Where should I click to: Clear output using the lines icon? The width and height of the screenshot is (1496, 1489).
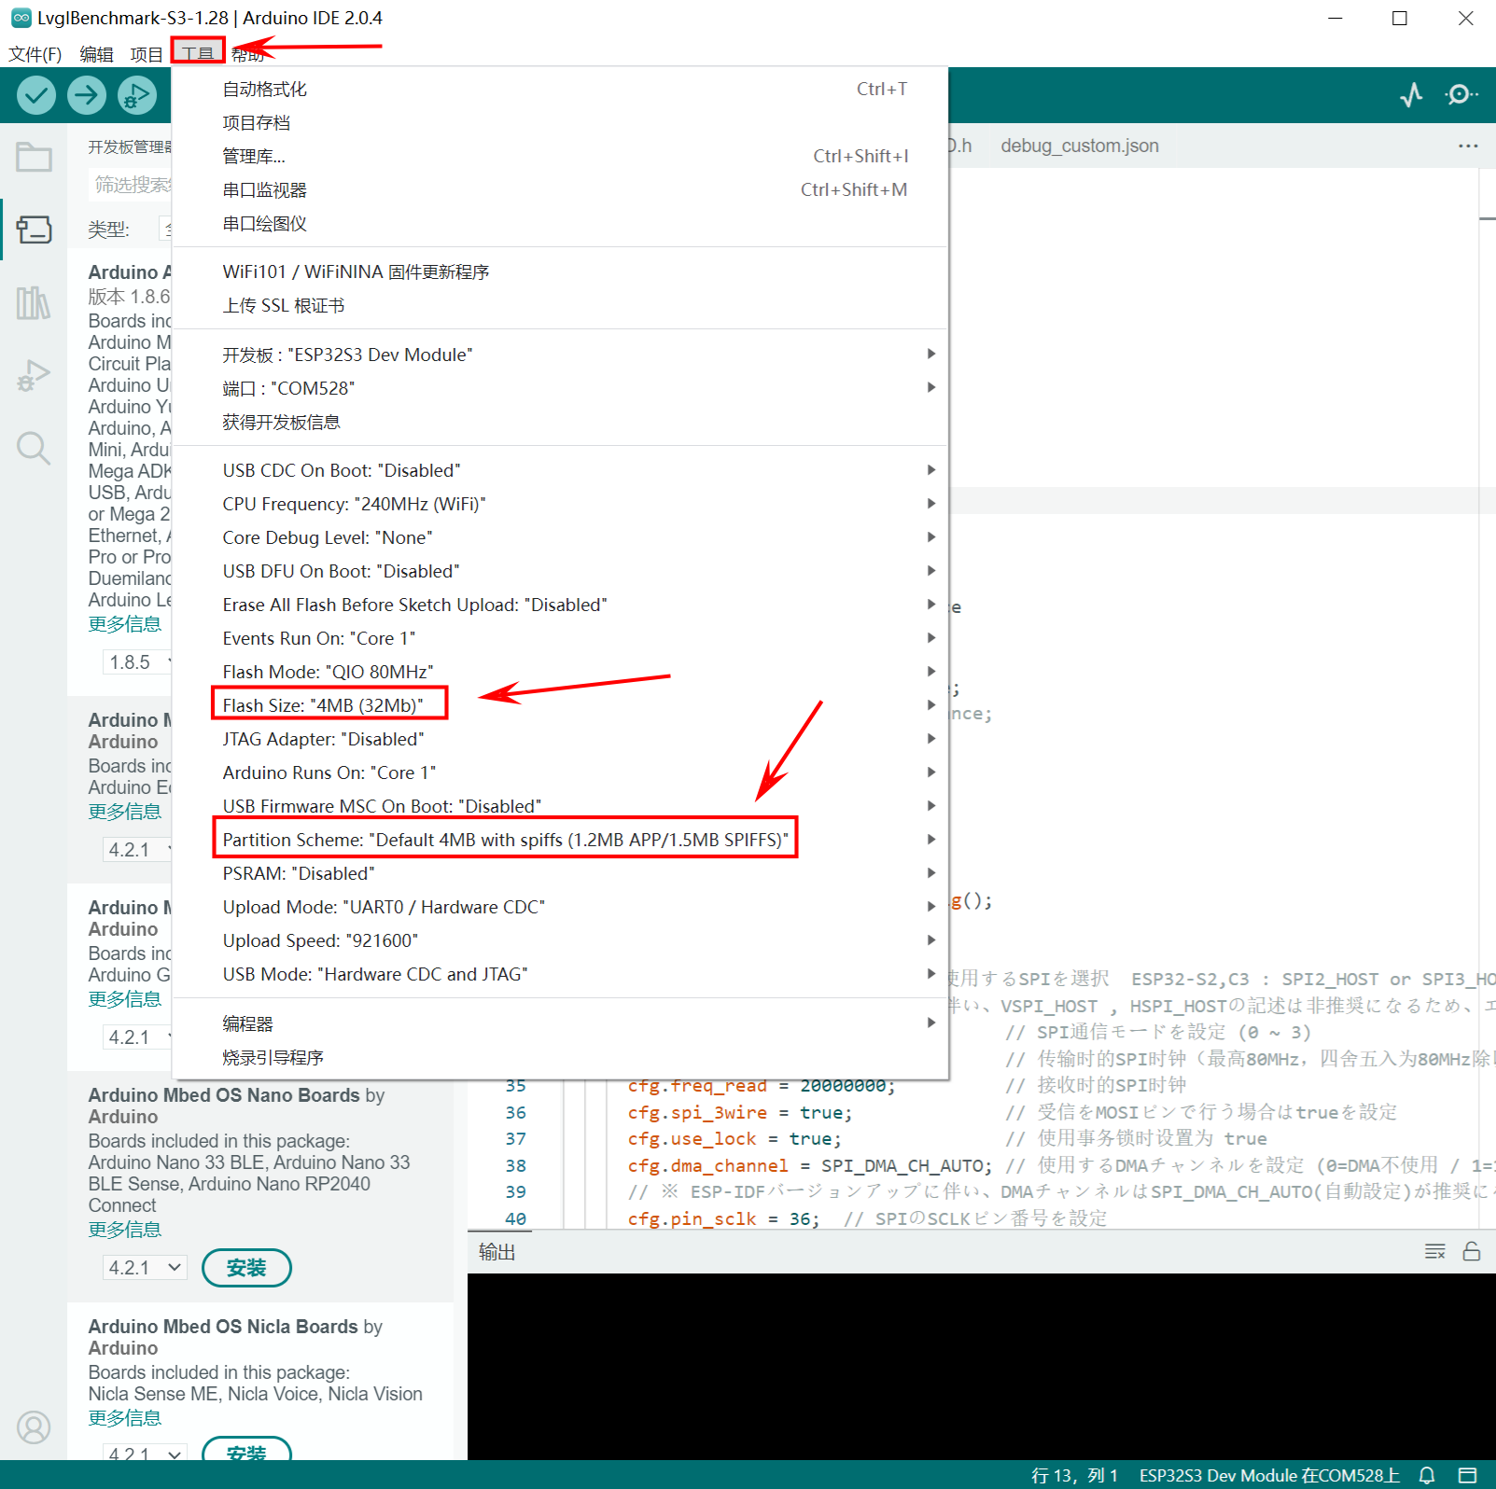(x=1435, y=1251)
